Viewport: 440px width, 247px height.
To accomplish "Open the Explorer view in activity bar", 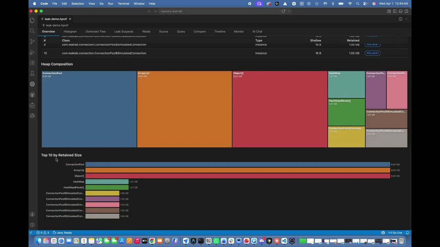I will (x=32, y=20).
